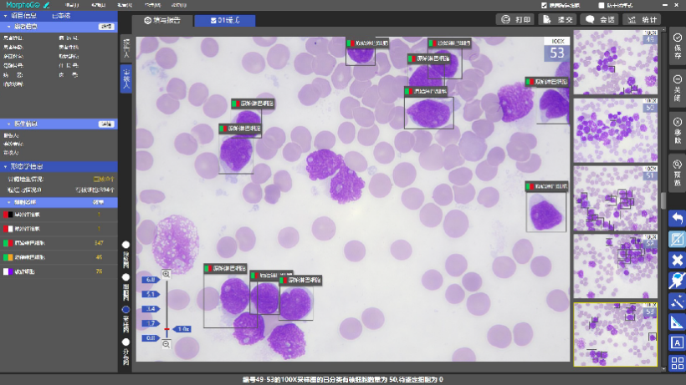Click the red-white cell class swatch
Image resolution: width=686 pixels, height=385 pixels.
point(8,229)
